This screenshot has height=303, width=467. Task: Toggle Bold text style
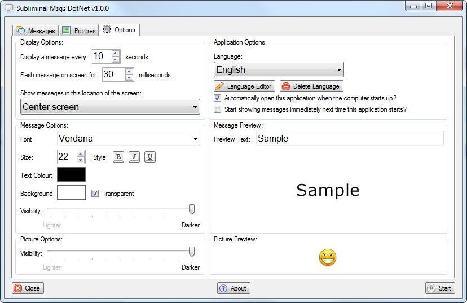coord(118,157)
